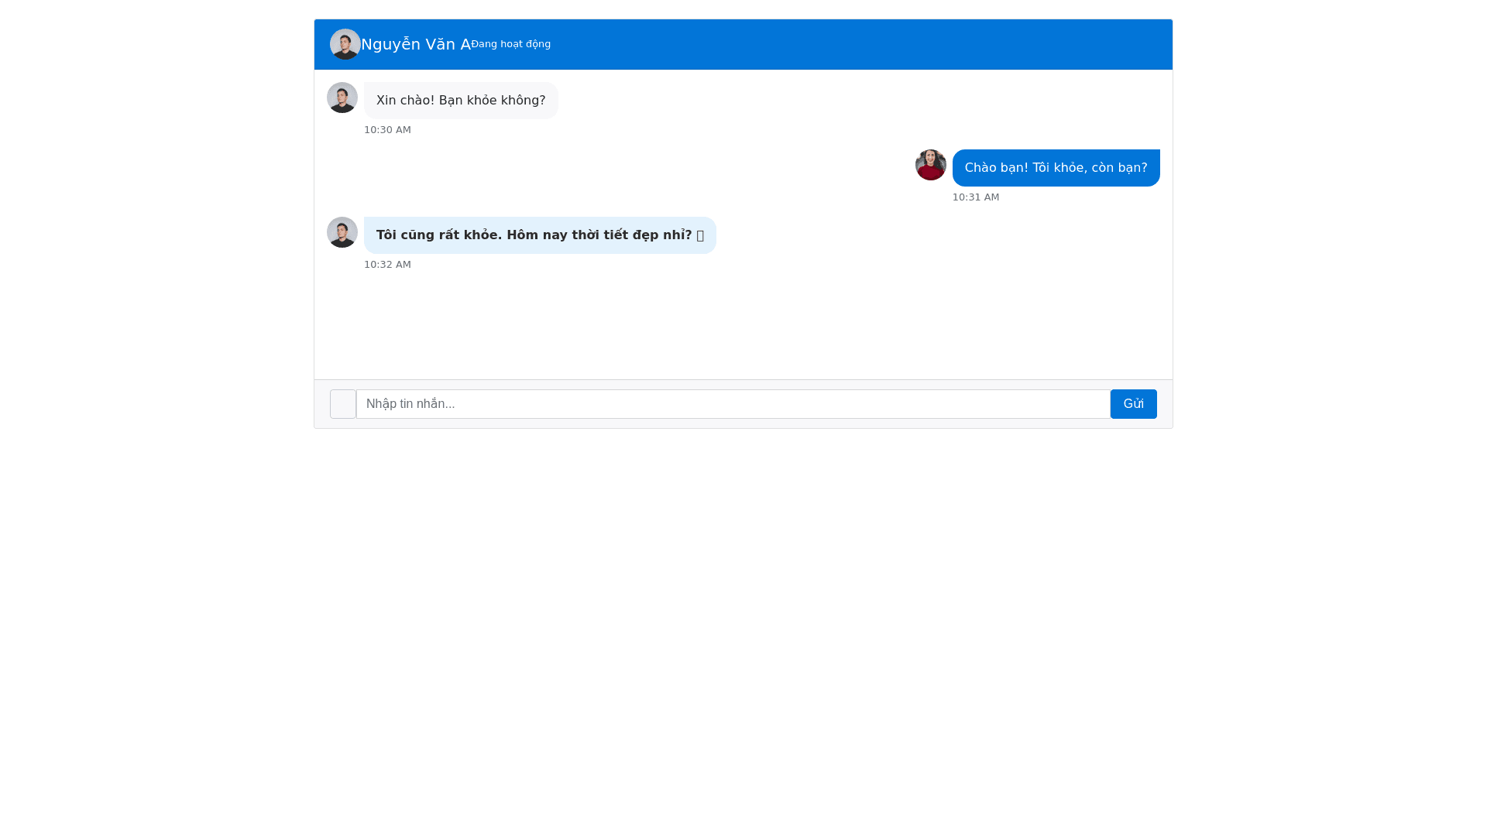Click the 10:32 AM timestamp
This screenshot has width=1487, height=836.
coord(387,265)
